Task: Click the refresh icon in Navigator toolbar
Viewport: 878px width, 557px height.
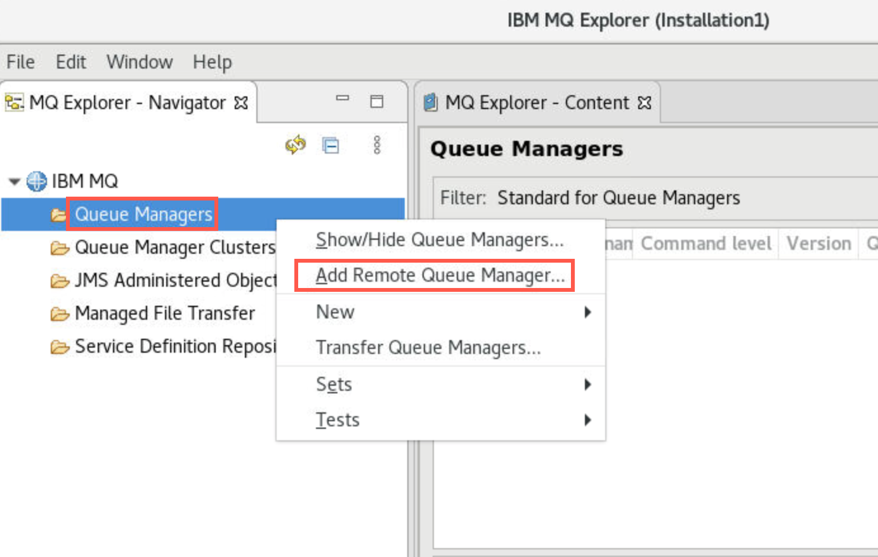Action: coord(295,145)
